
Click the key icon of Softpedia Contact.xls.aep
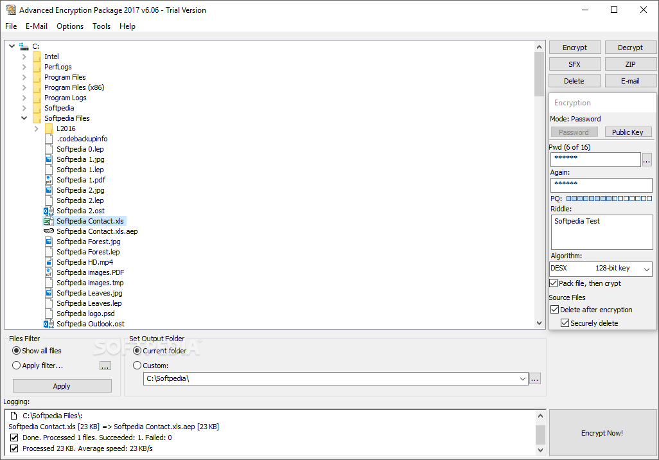(49, 231)
